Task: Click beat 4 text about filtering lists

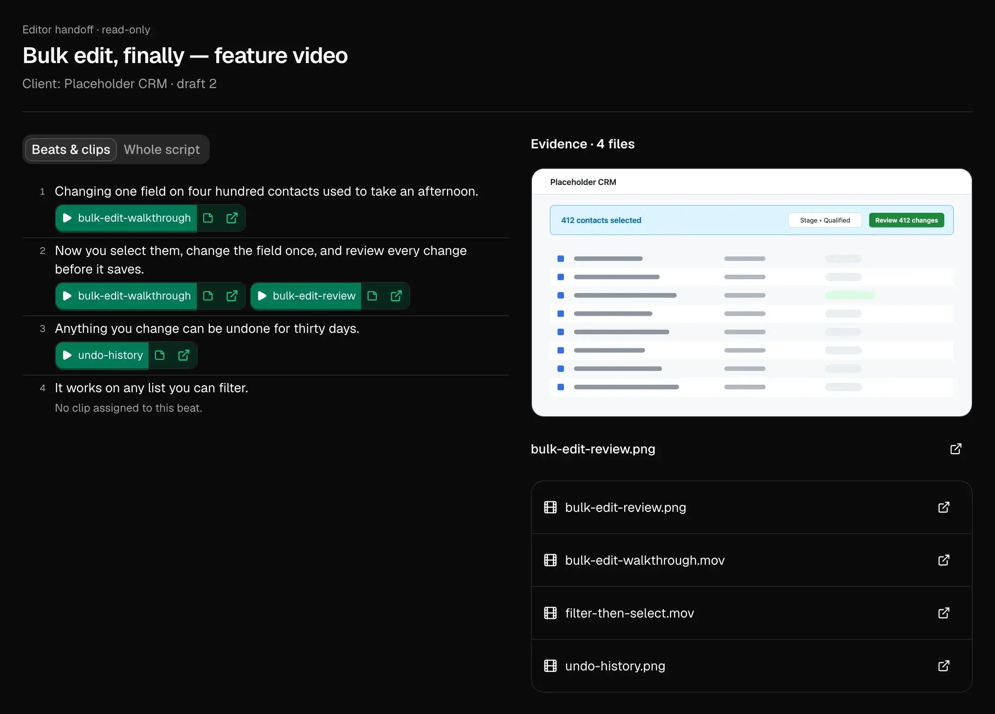Action: pyautogui.click(x=152, y=388)
